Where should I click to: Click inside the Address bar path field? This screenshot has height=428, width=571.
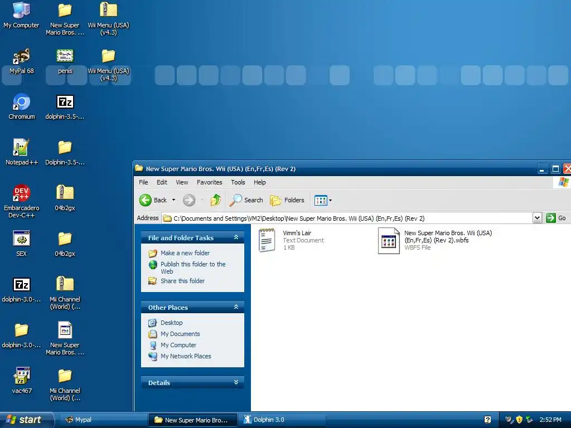[x=347, y=218]
